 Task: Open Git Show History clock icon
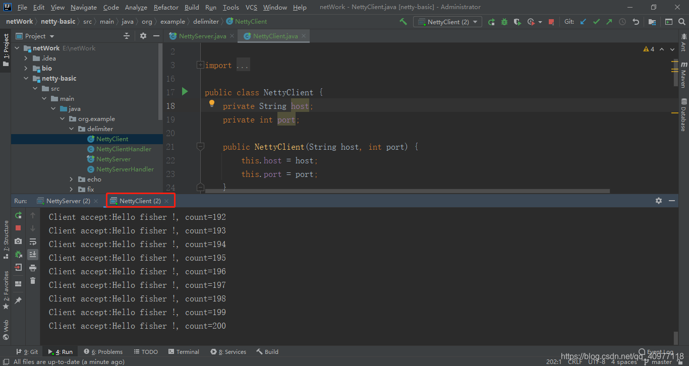(x=622, y=22)
